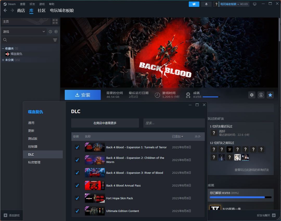Image resolution: width=281 pixels, height=221 pixels.
Task: Go back with the left arrow icon
Action: pyautogui.click(x=5, y=10)
